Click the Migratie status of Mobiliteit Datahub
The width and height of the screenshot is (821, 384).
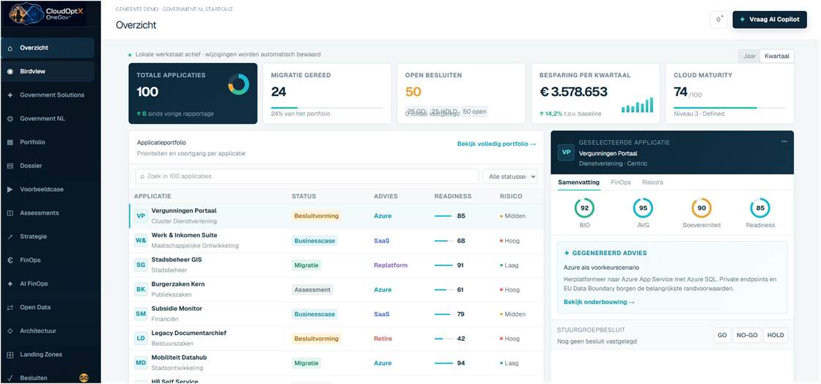point(306,363)
